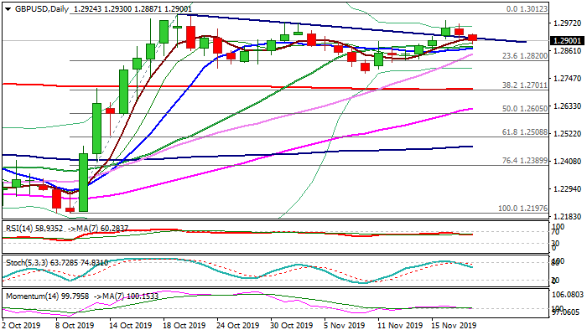
Task: Select price scale value 1.27470
Action: point(568,79)
